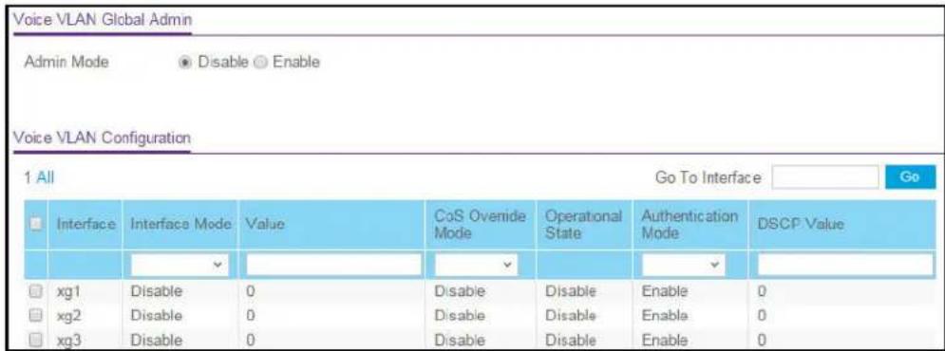Click the xg2 interface name

click(x=68, y=316)
